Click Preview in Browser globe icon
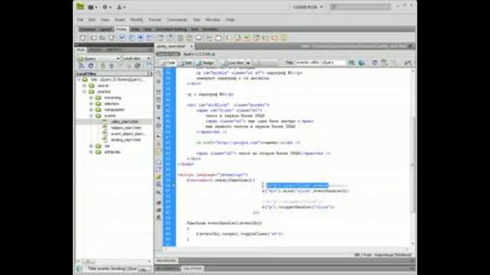Viewport: 490px width, 275px height. pos(362,63)
